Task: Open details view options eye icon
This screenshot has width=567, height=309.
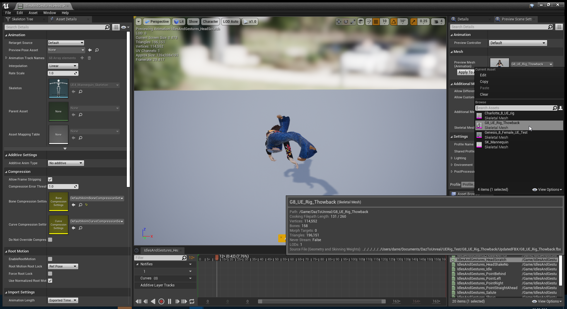Action: pos(125,27)
